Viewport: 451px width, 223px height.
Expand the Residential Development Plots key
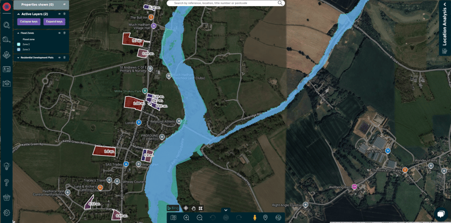tap(19, 58)
